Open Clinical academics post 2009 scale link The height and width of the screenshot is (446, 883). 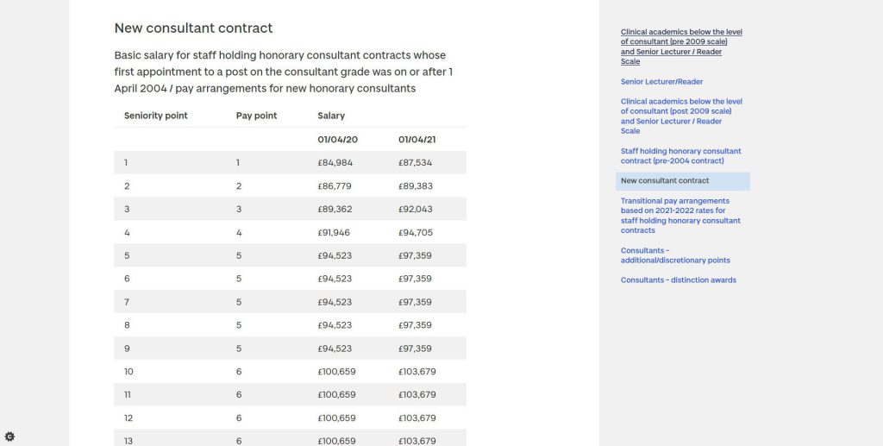[x=681, y=116]
